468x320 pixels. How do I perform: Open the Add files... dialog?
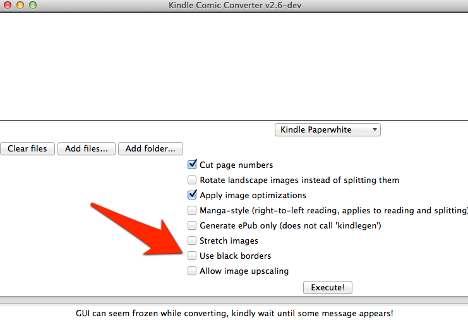[x=87, y=148]
